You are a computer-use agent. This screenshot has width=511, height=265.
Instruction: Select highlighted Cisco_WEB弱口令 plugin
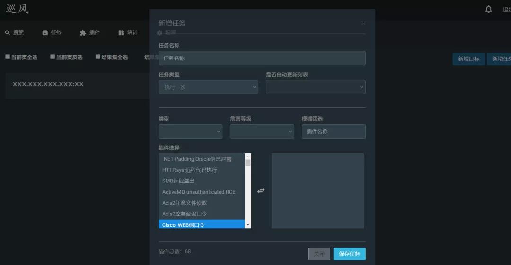coord(202,224)
